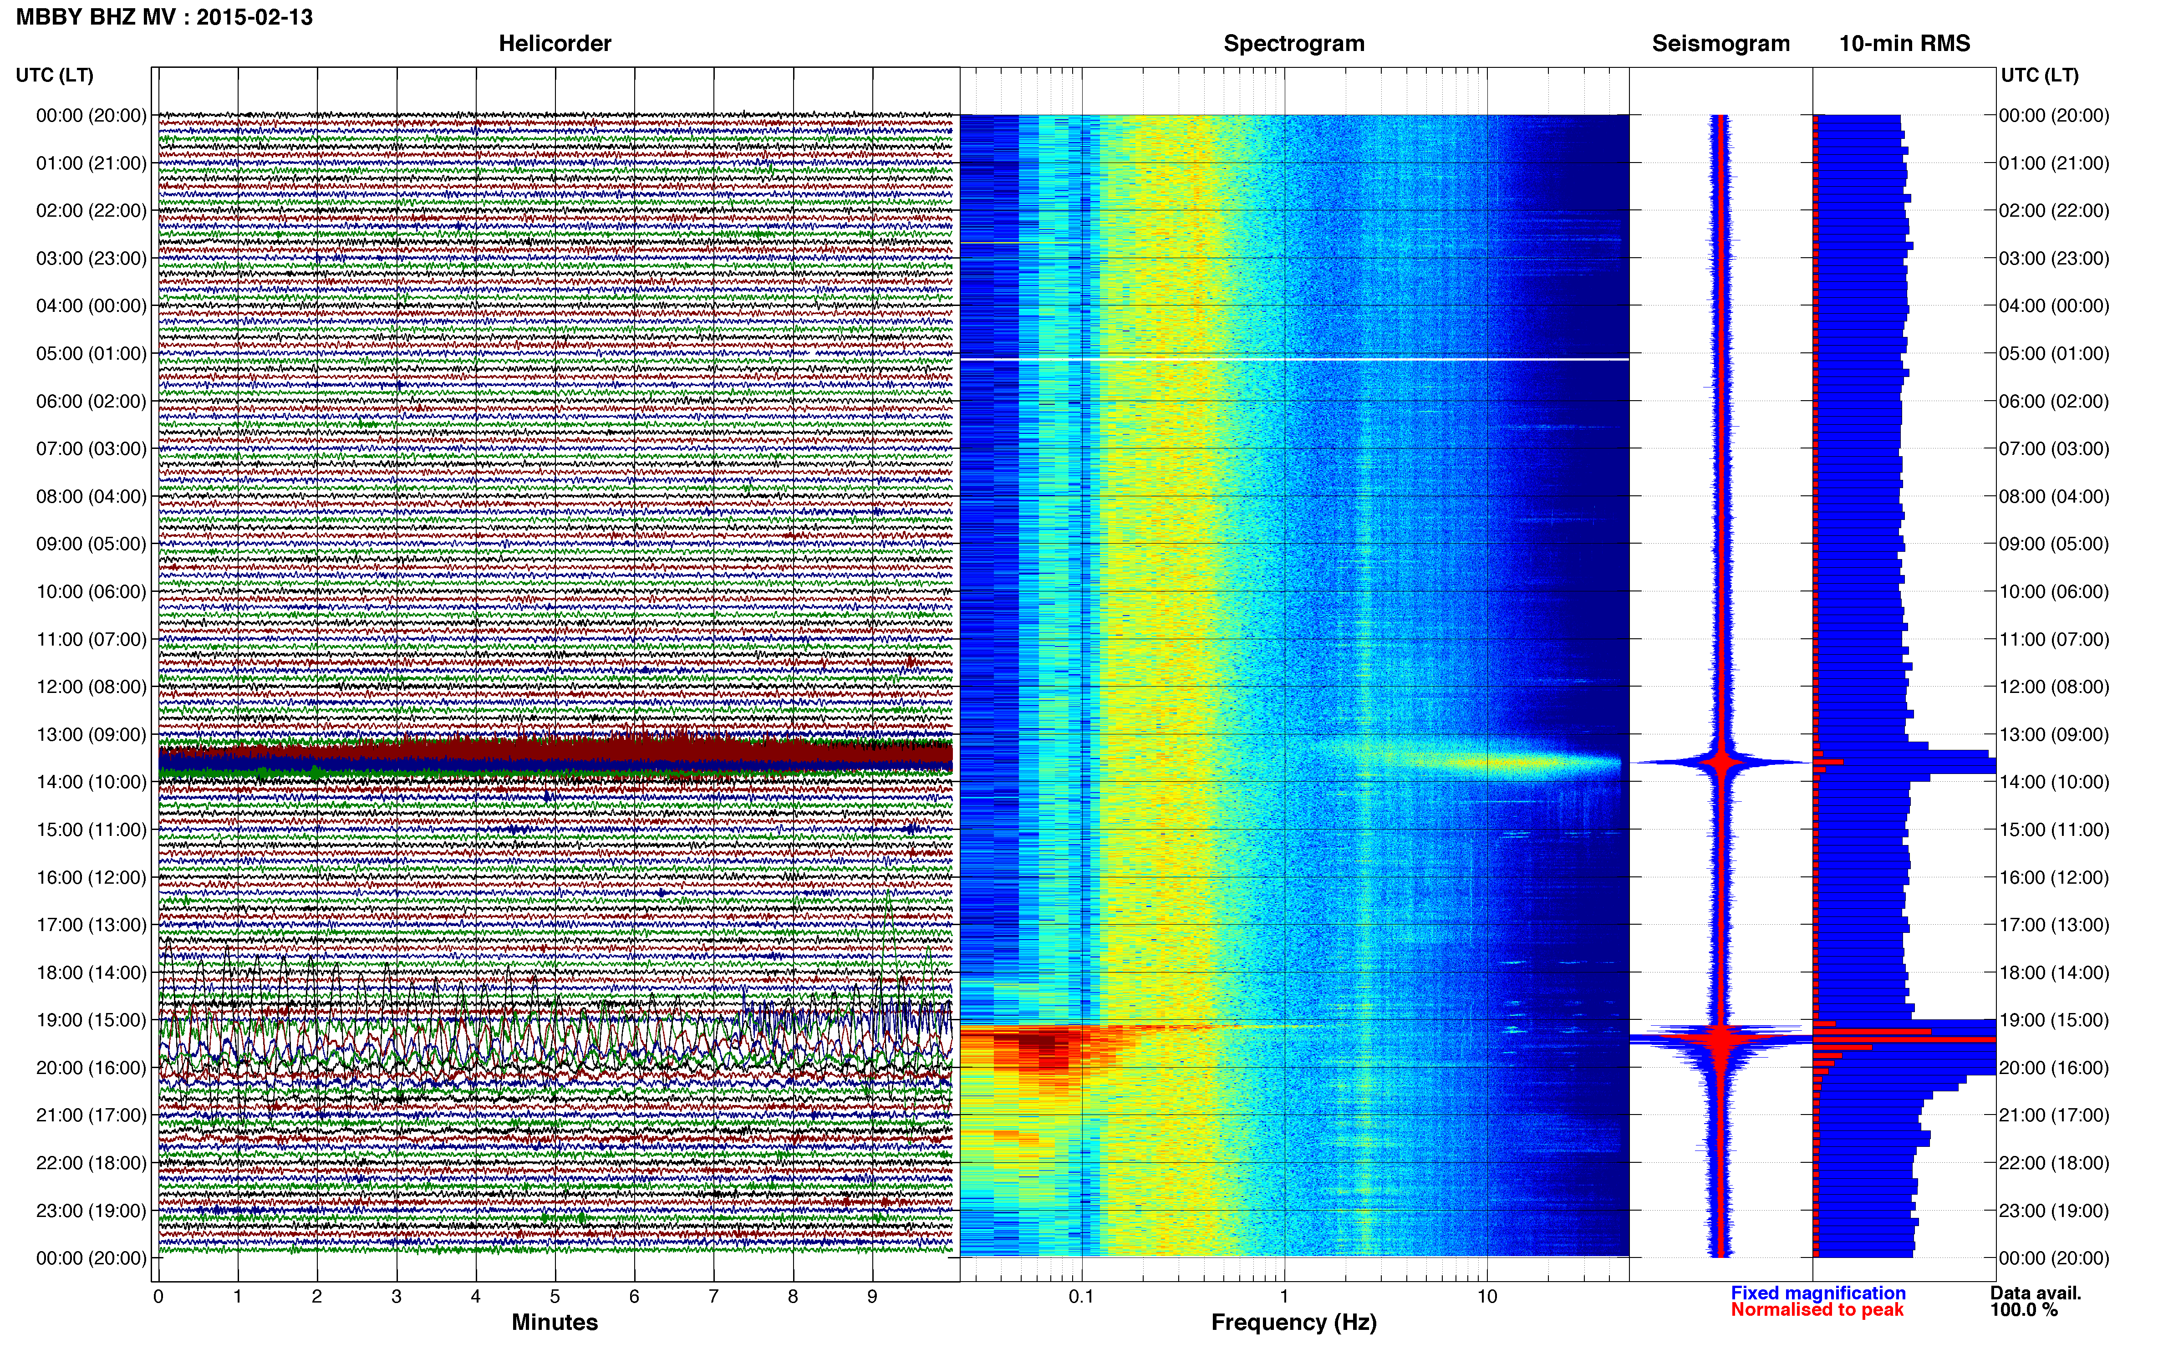Click the seismogram spike near 19:30
The height and width of the screenshot is (1349, 2158).
click(1722, 1039)
